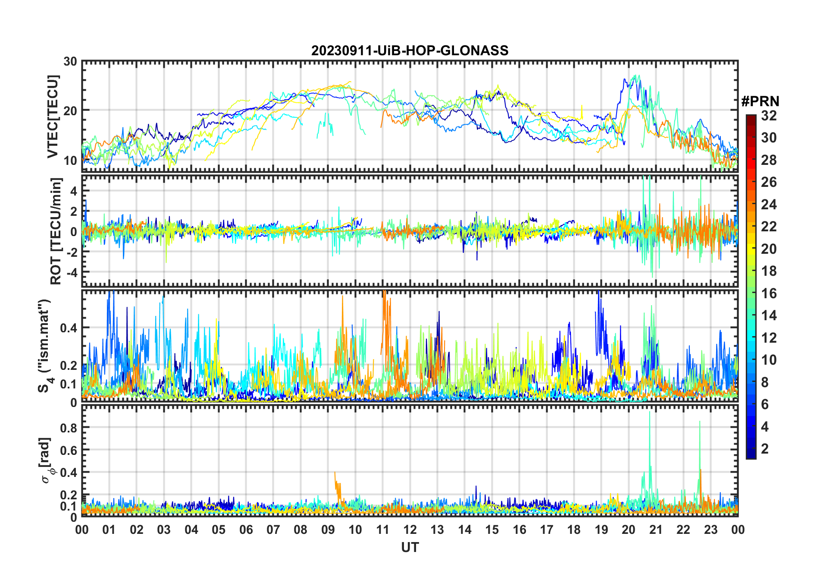Click the VTEC y-tick label 30
The width and height of the screenshot is (820, 574).
pos(70,62)
